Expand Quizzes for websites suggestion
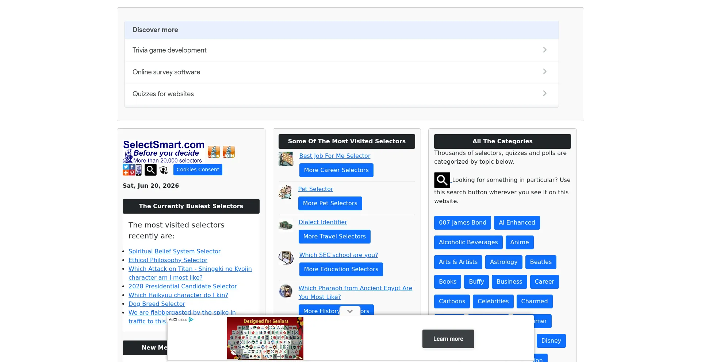 click(x=342, y=94)
